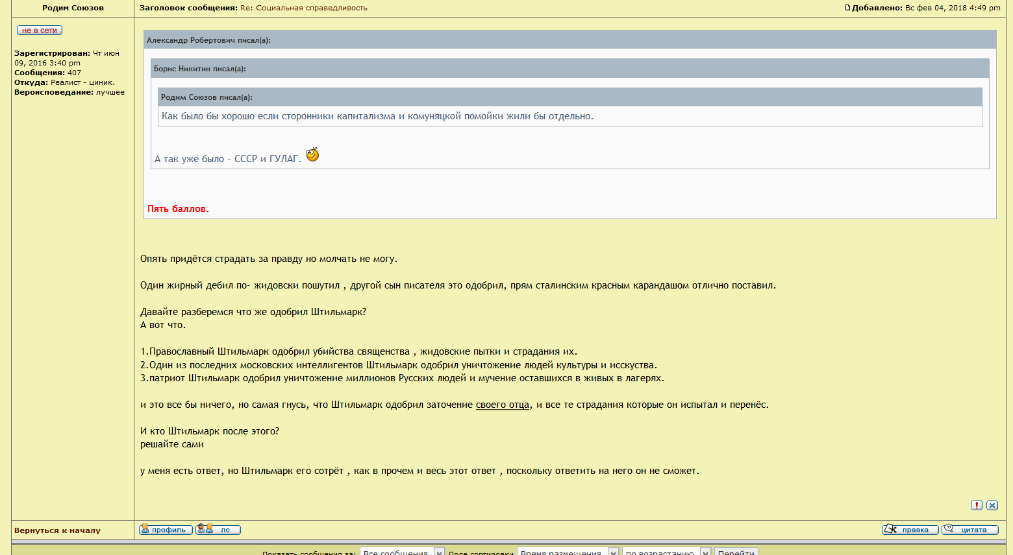The image size is (1013, 555).
Task: Quote the post using цитата button
Action: (x=969, y=530)
